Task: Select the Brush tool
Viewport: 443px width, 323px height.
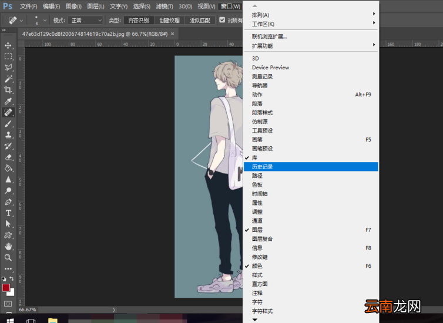Action: (8, 123)
